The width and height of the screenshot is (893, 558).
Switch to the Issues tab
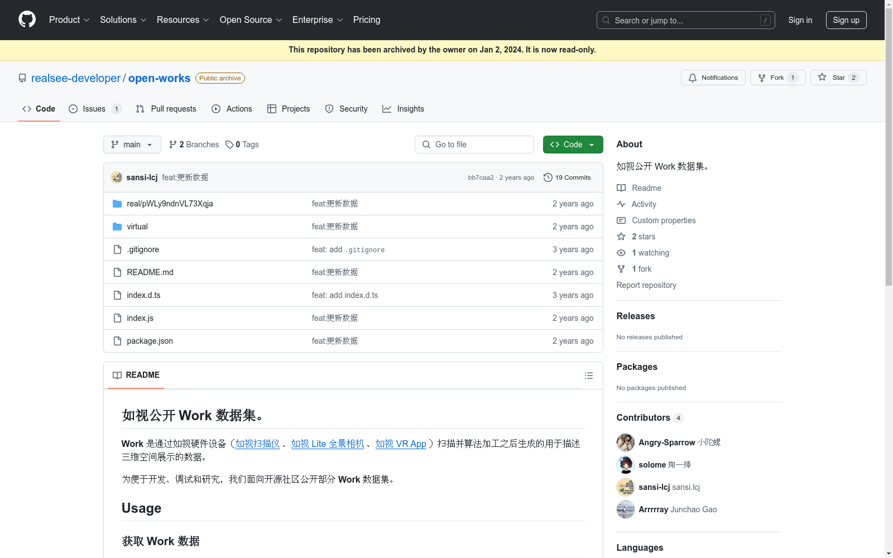tap(95, 109)
